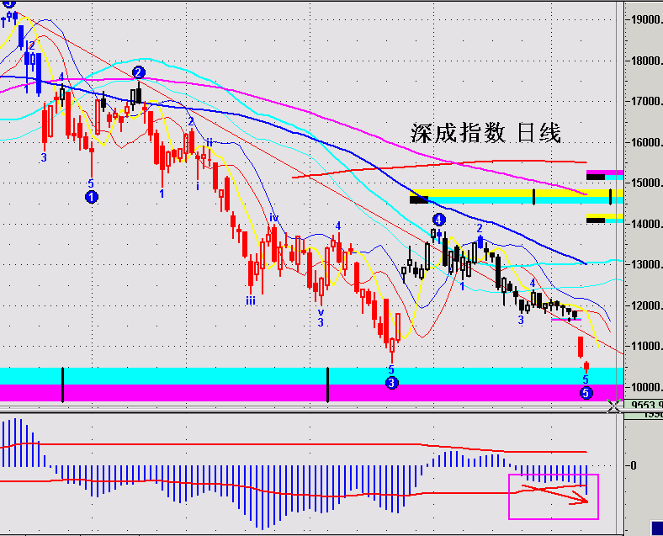Select the 18000 price axis label
This screenshot has width=663, height=536.
[x=645, y=61]
